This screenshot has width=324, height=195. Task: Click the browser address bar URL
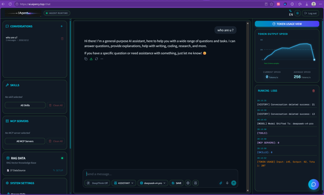(35, 4)
